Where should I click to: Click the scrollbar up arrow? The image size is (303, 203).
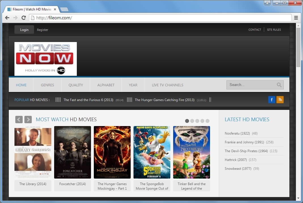click(x=298, y=25)
